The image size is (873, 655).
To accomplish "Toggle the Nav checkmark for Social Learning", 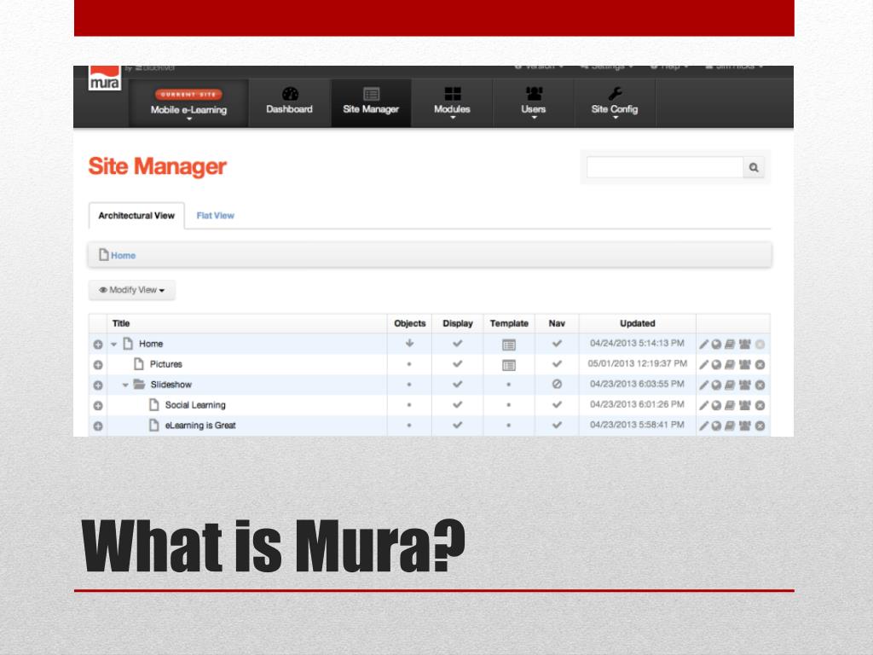I will click(x=557, y=404).
